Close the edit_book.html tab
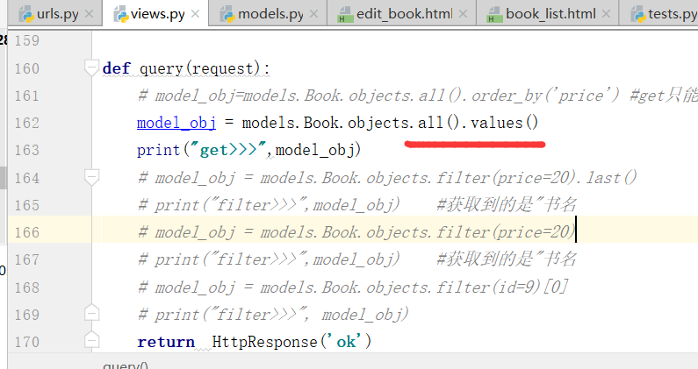The width and height of the screenshot is (698, 369). click(x=463, y=14)
